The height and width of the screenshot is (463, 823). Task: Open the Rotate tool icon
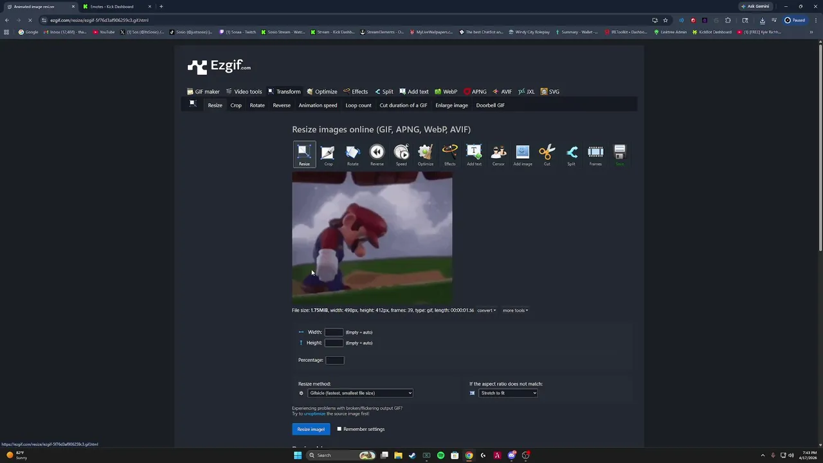click(352, 154)
